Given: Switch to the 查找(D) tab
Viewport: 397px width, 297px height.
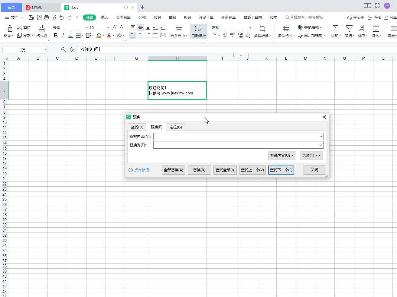Looking at the screenshot, I should point(137,127).
